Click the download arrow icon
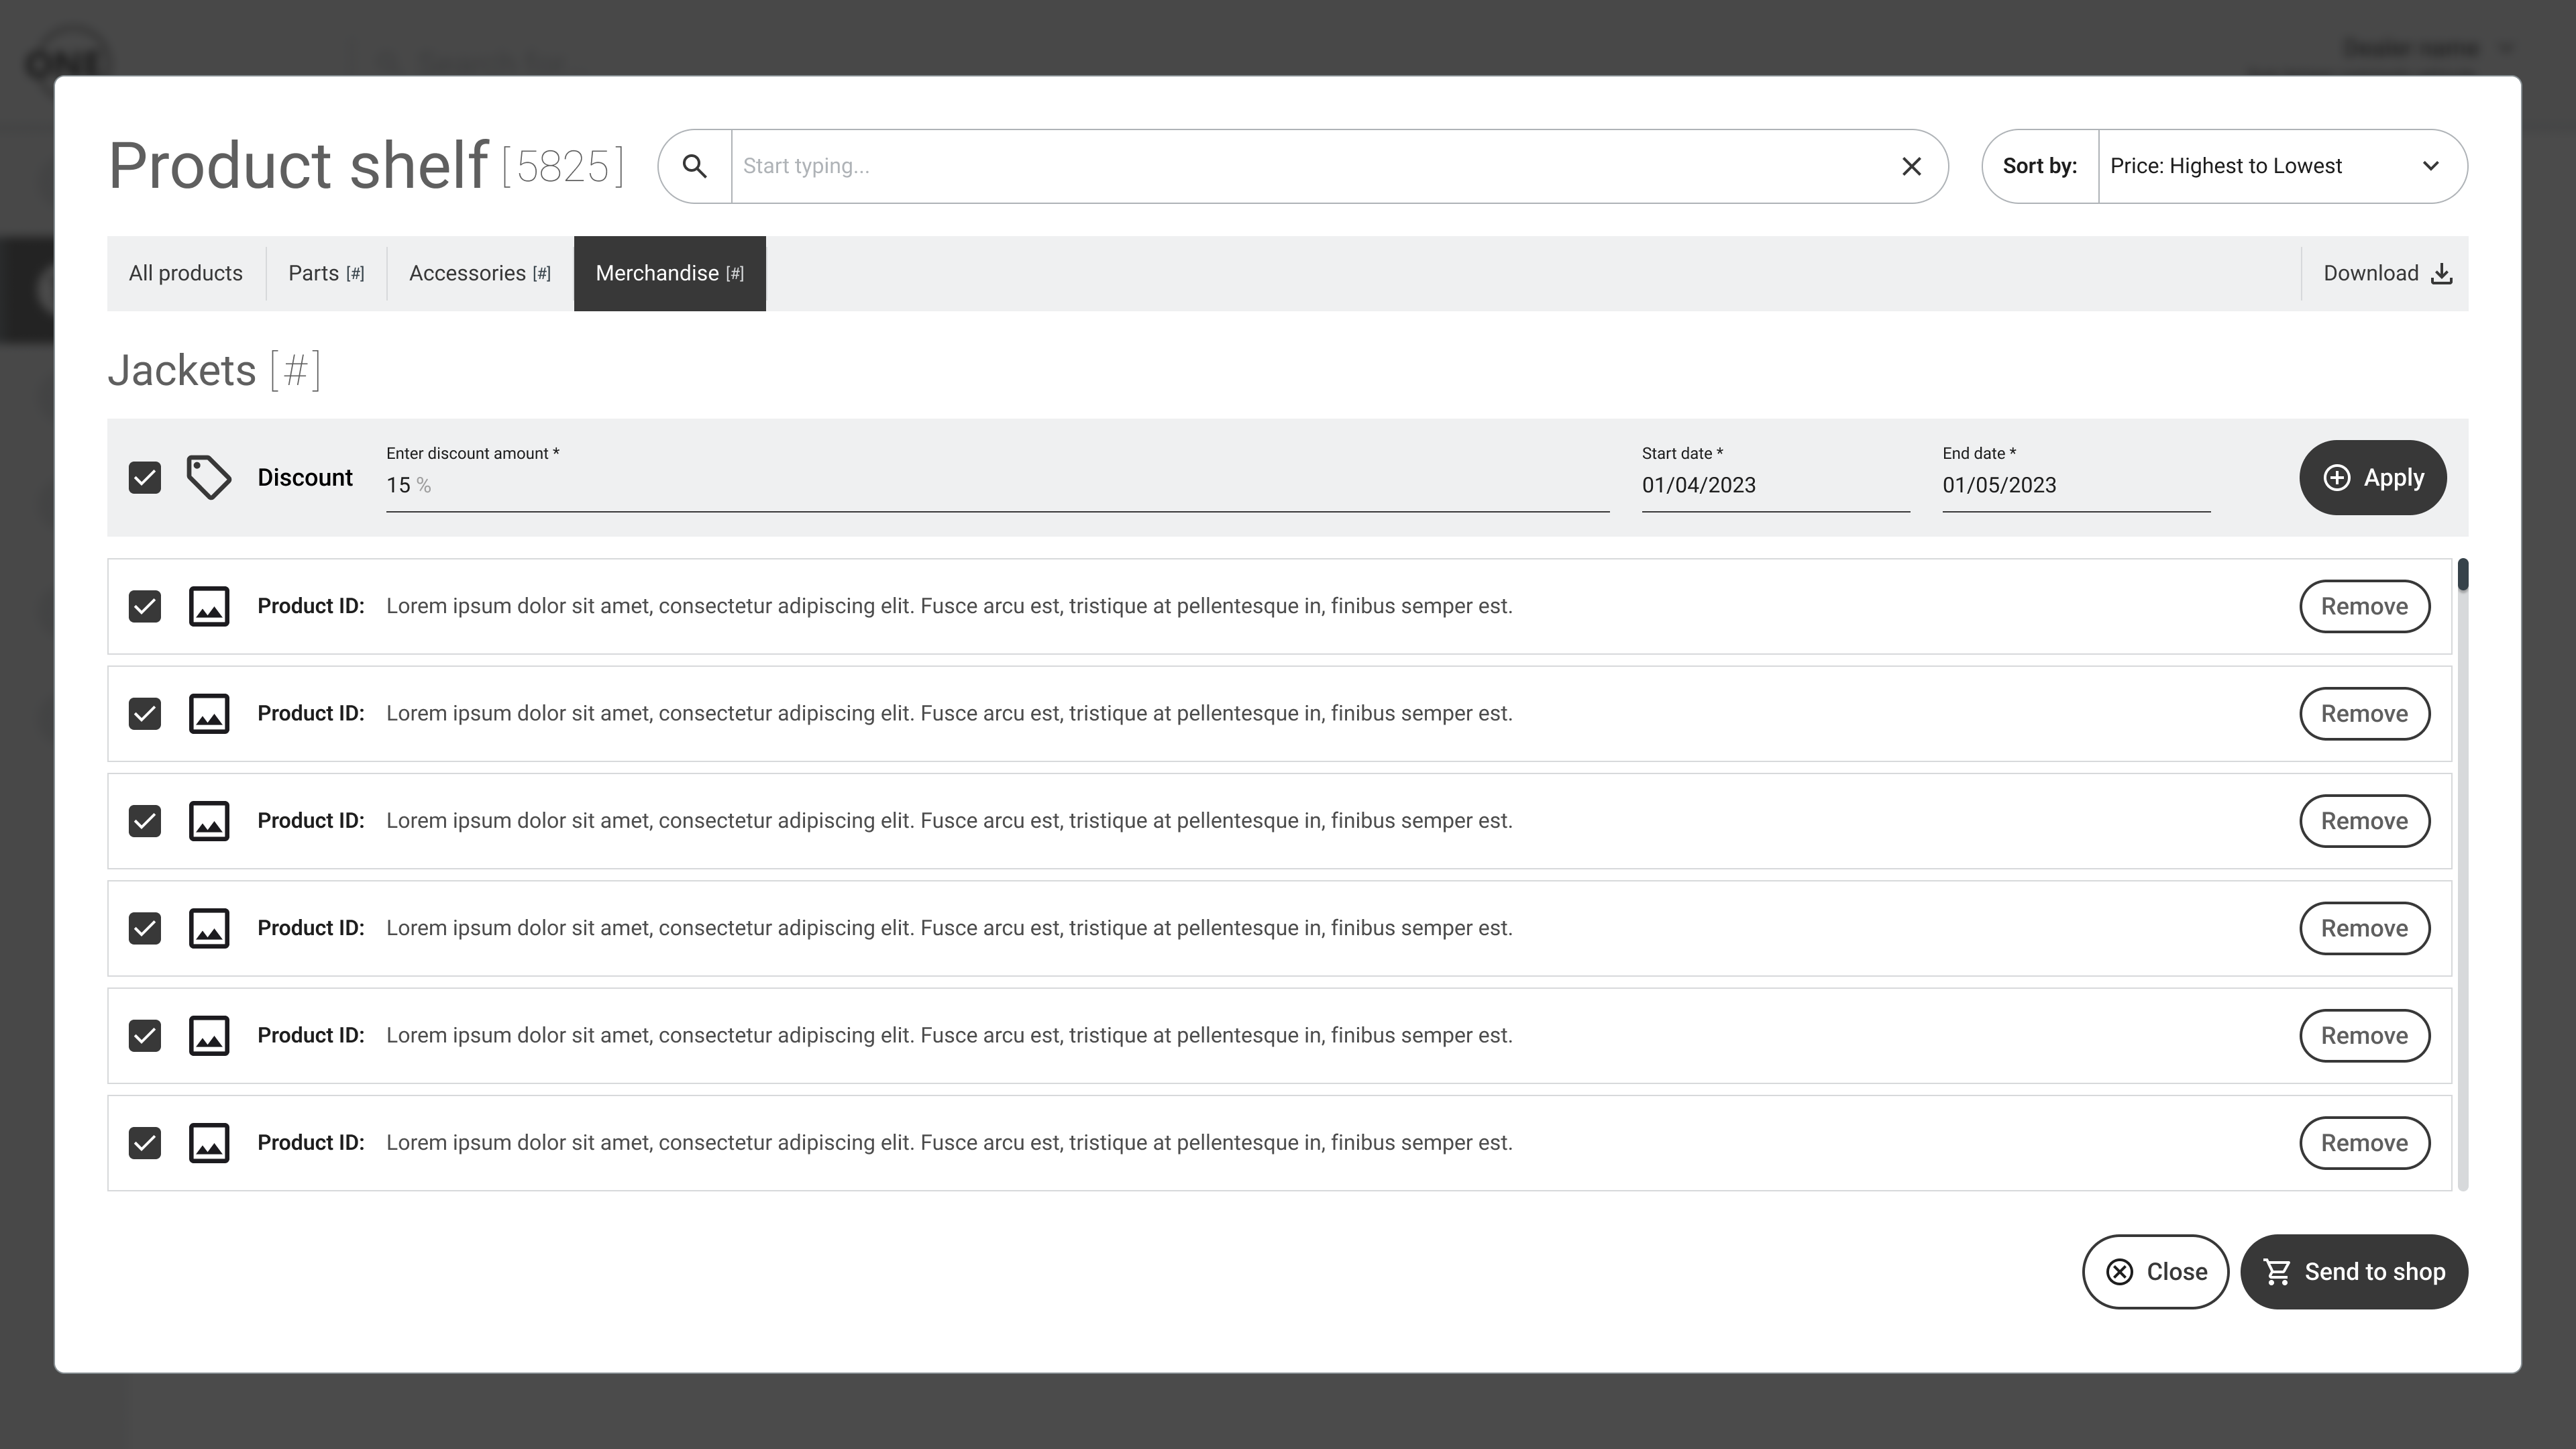 click(2441, 274)
